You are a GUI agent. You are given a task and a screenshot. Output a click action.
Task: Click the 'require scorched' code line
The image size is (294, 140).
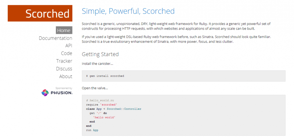pos(98,105)
